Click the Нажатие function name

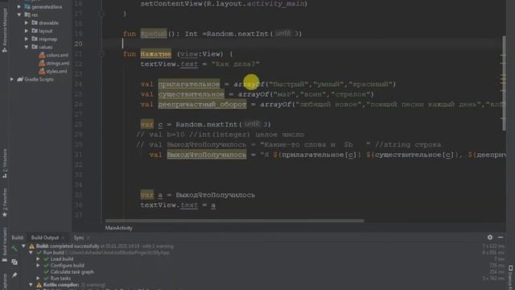click(155, 54)
